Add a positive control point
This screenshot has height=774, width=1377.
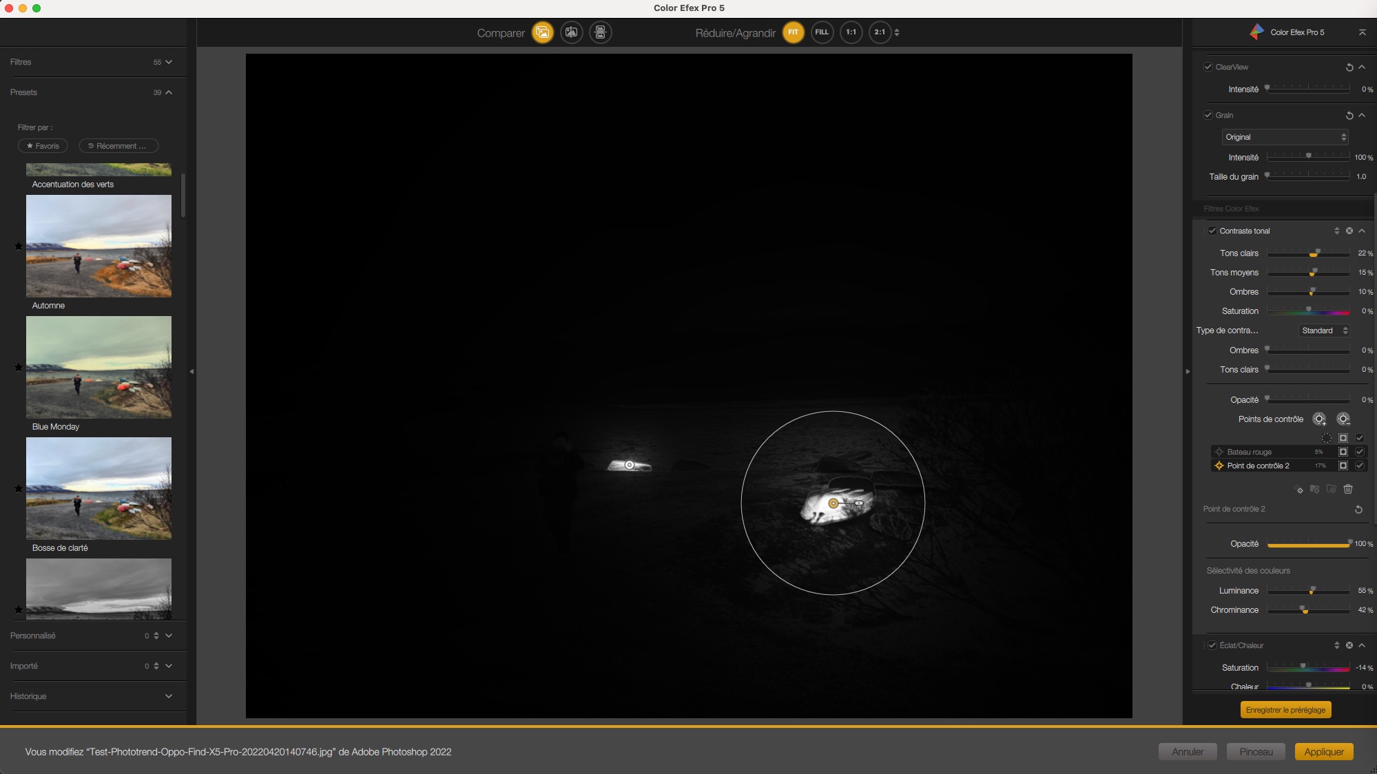1319,419
